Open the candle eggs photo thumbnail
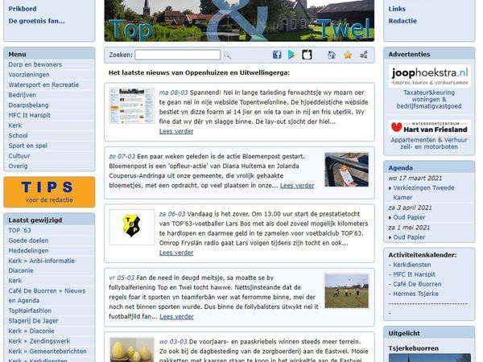483x362 pixels. pos(132,350)
